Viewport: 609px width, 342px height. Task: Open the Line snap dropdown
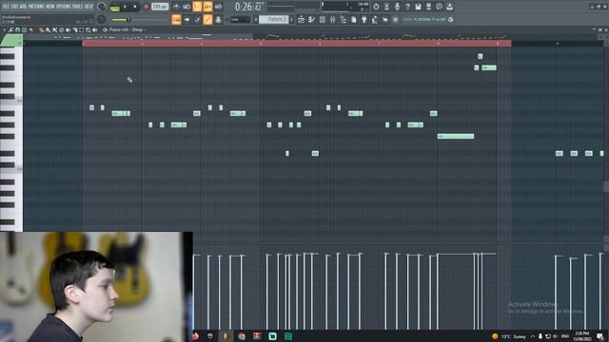pyautogui.click(x=240, y=19)
